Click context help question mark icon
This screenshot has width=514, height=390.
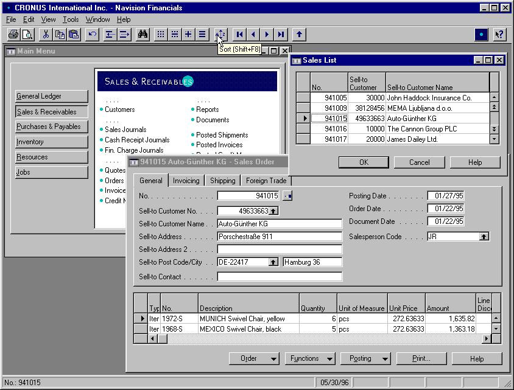pos(499,35)
